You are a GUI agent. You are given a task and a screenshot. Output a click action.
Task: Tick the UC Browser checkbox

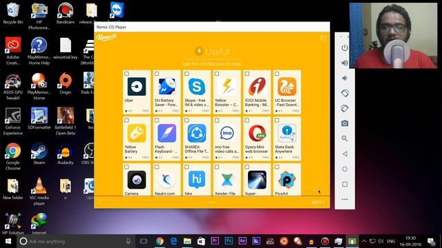pyautogui.click(x=277, y=74)
